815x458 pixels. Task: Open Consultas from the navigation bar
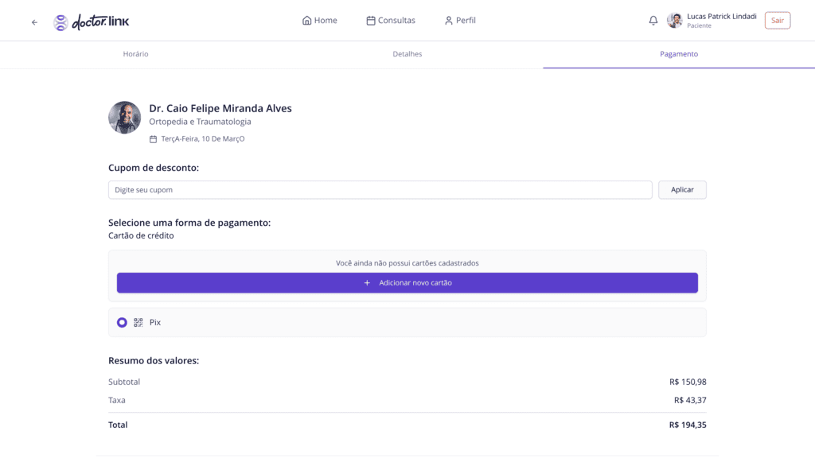pos(390,21)
